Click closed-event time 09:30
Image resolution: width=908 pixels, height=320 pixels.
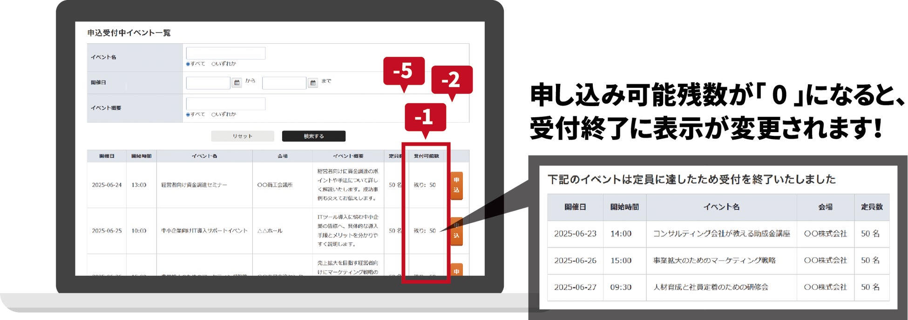(x=621, y=287)
